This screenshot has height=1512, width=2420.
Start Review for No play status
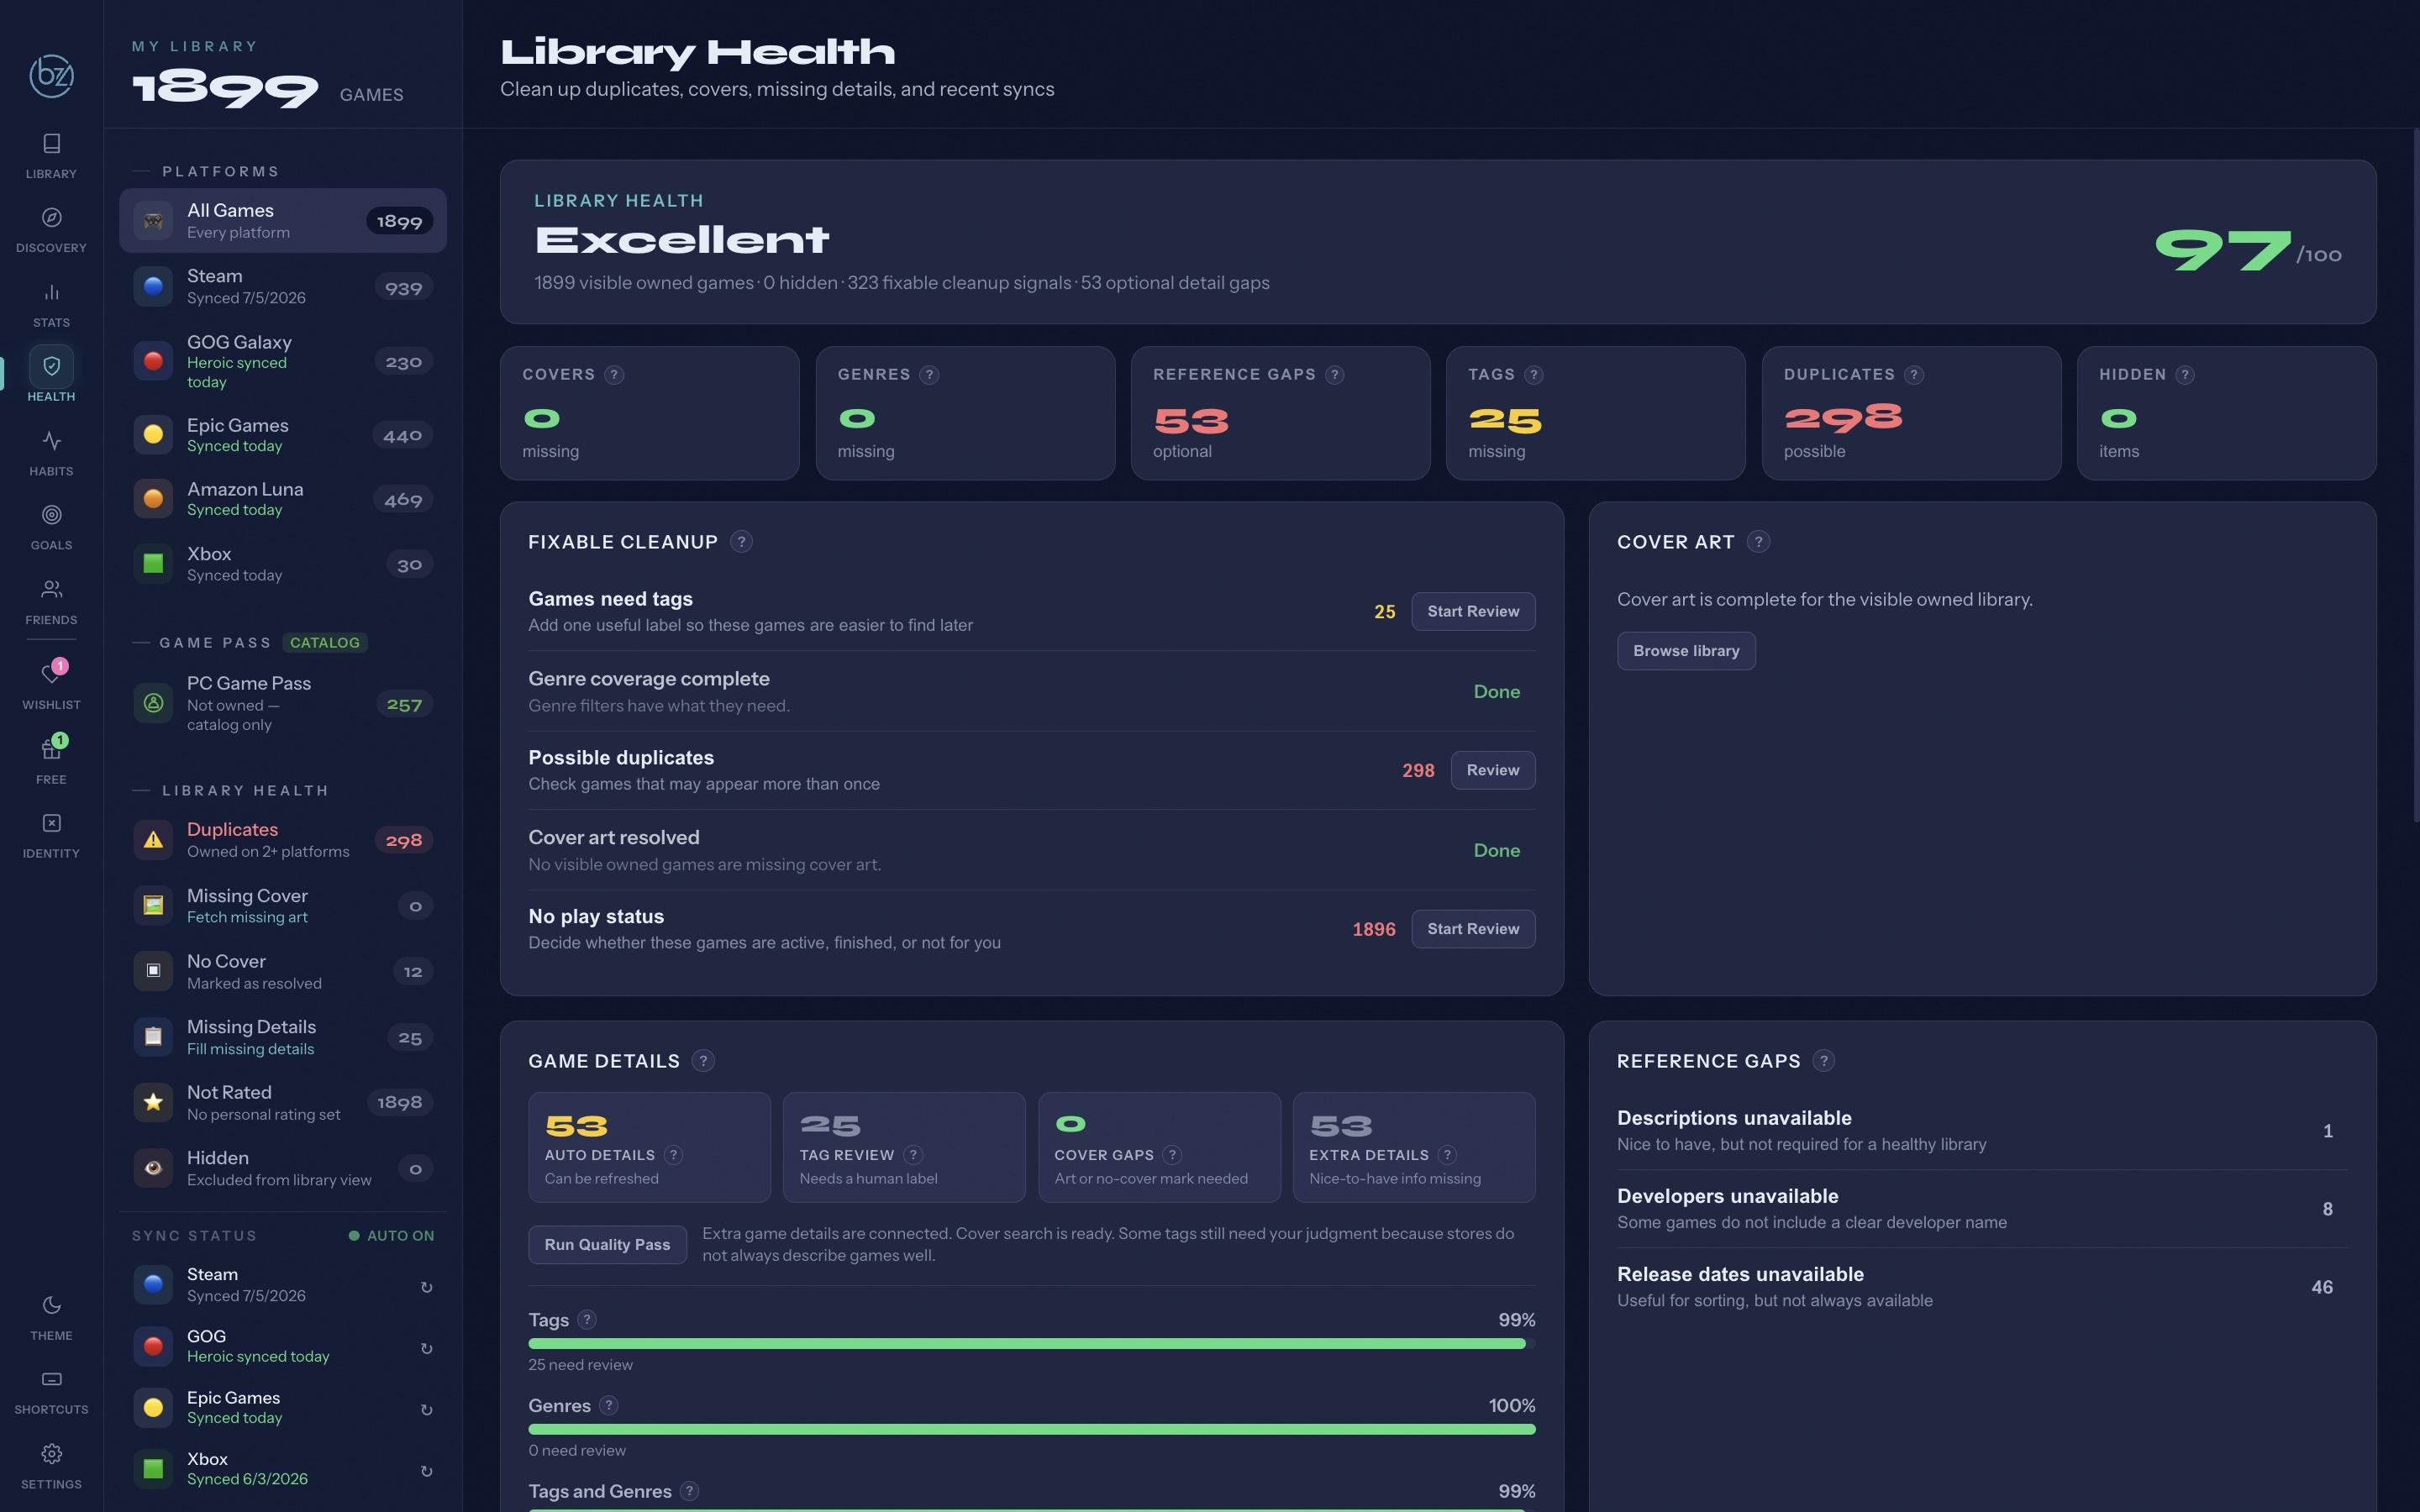1473,929
